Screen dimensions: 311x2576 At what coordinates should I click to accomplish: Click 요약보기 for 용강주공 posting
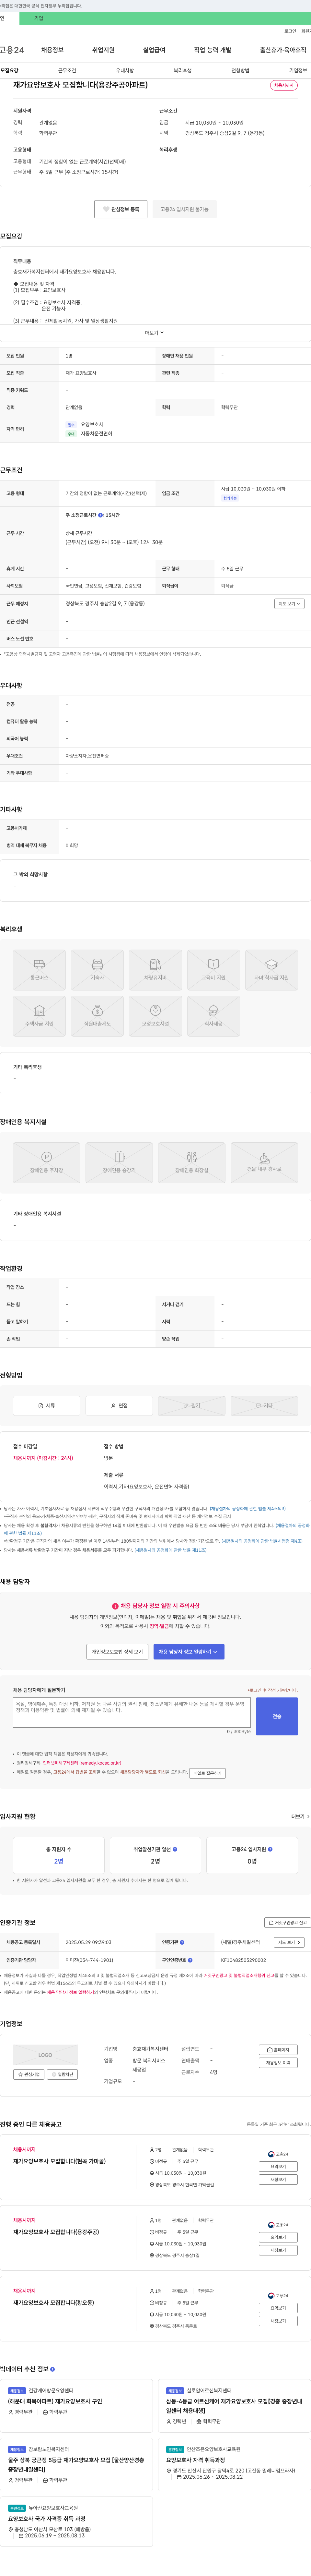click(x=278, y=2237)
